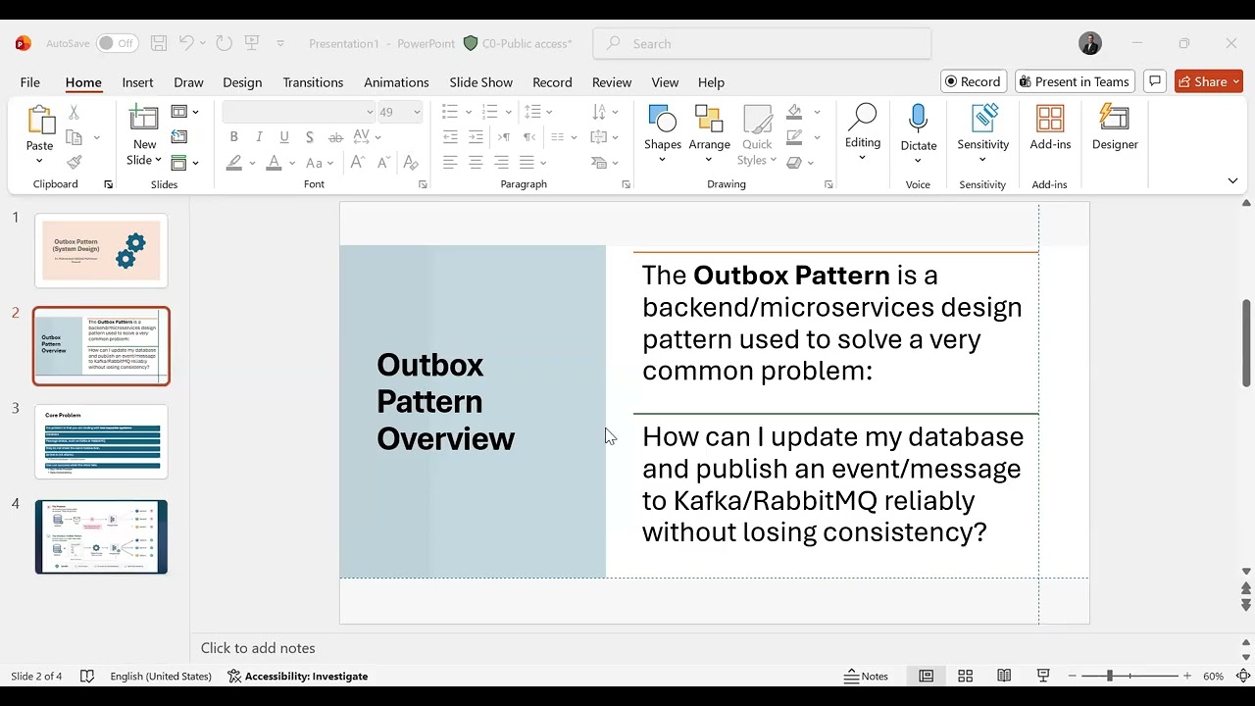Screen dimensions: 1255x706
Task: Open the font name dropdown
Action: [x=370, y=112]
